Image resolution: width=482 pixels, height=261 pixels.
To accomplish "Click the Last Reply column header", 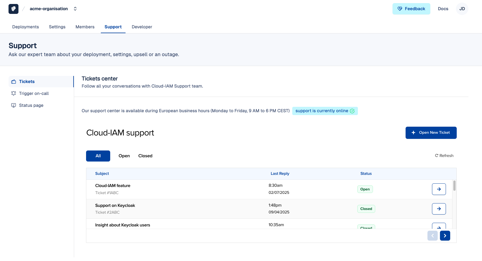I will (280, 173).
